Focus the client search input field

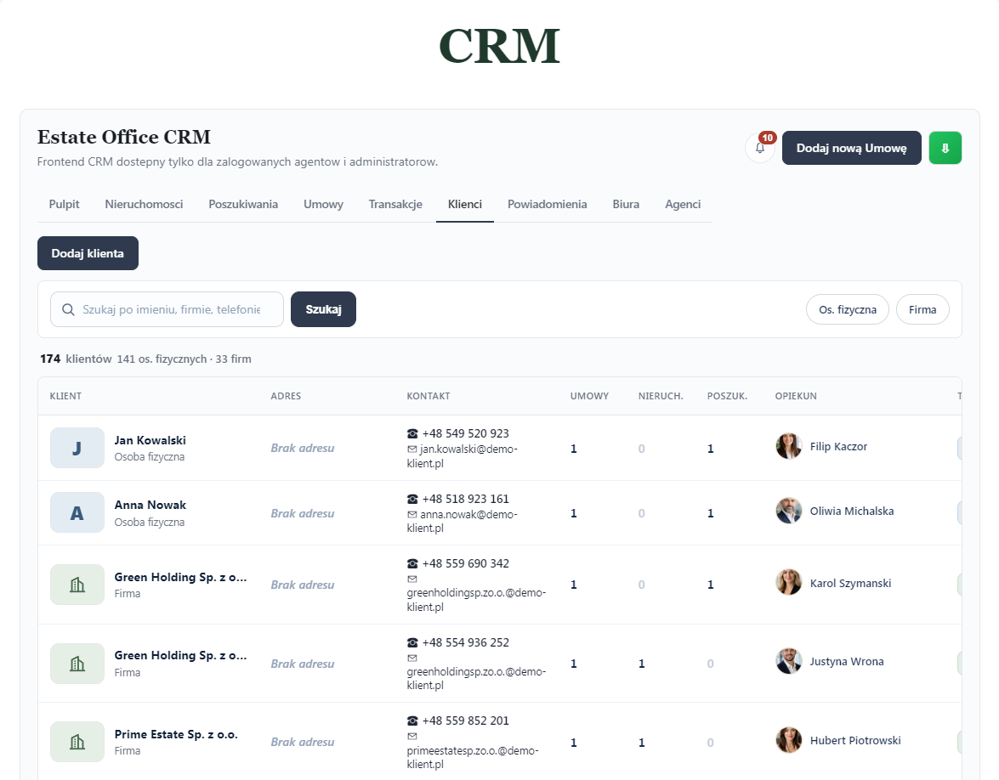[167, 309]
